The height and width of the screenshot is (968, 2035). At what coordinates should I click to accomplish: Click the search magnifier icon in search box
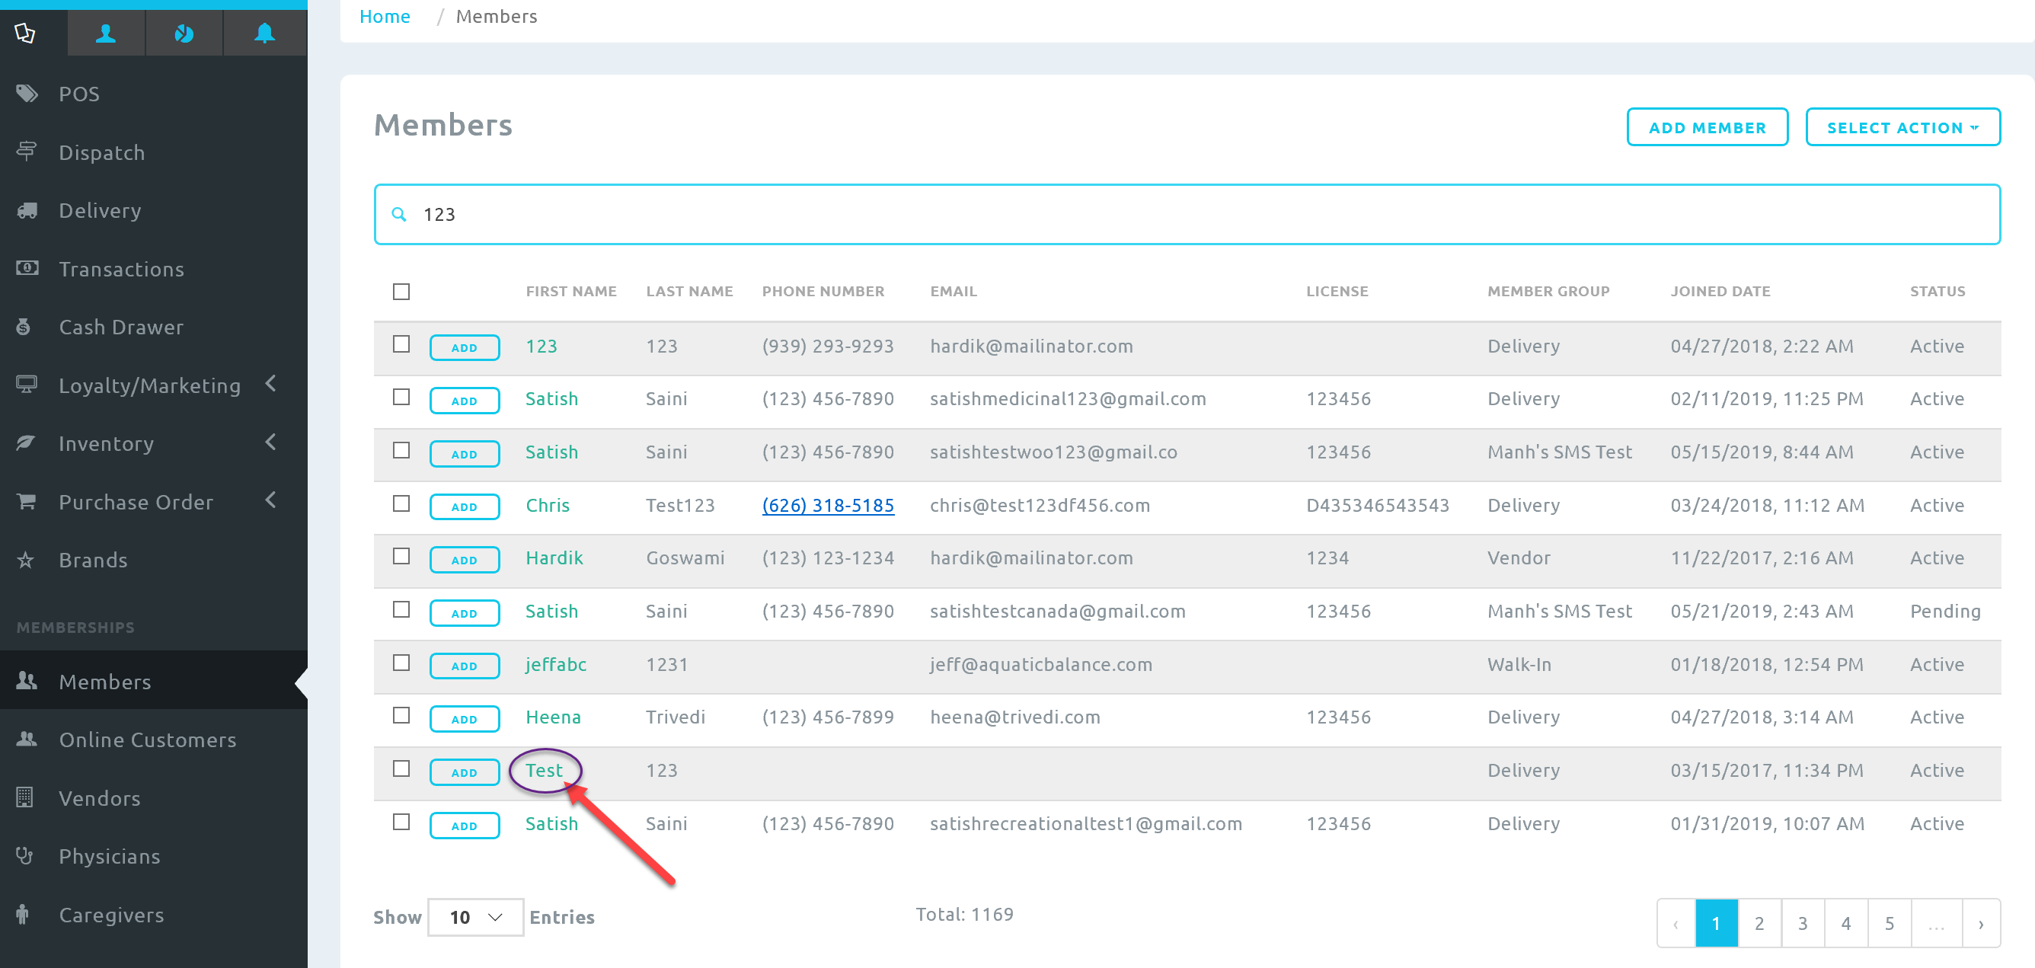(399, 214)
